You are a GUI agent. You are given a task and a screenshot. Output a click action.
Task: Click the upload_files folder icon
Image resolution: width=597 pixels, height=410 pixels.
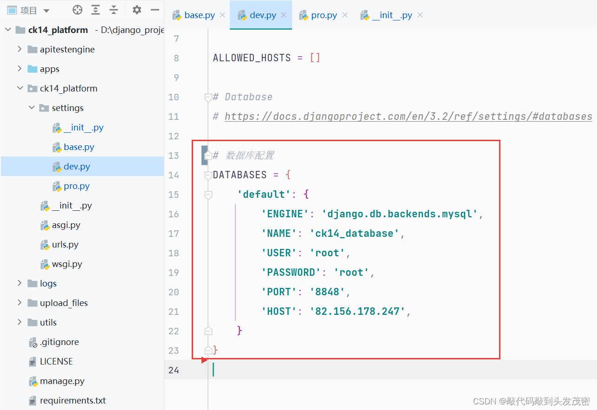click(32, 303)
